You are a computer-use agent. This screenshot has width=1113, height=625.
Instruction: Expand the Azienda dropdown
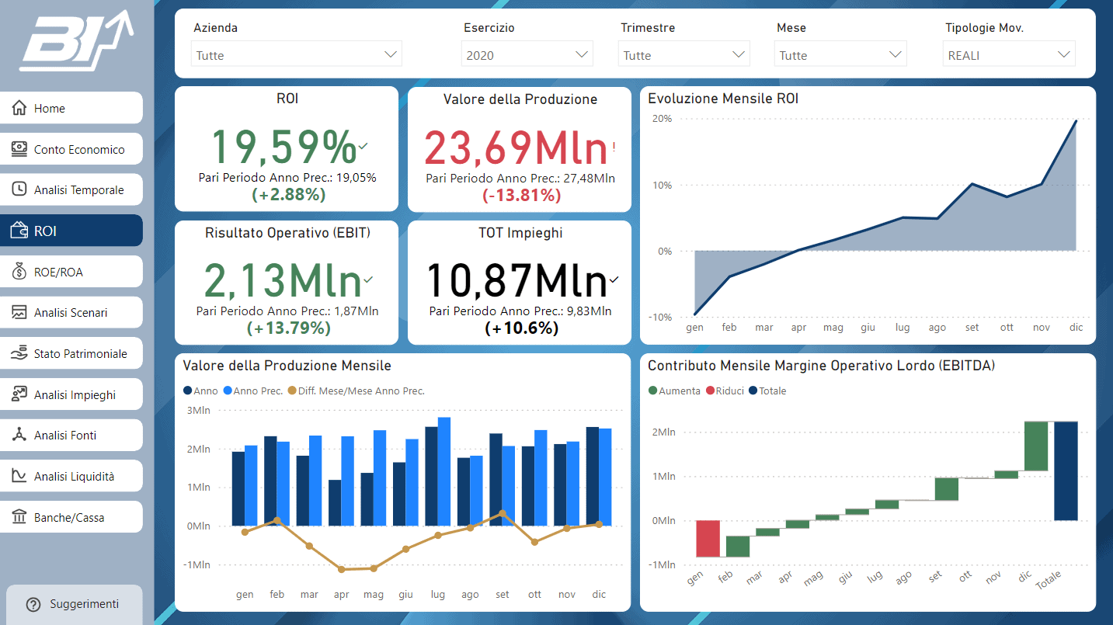(x=297, y=54)
